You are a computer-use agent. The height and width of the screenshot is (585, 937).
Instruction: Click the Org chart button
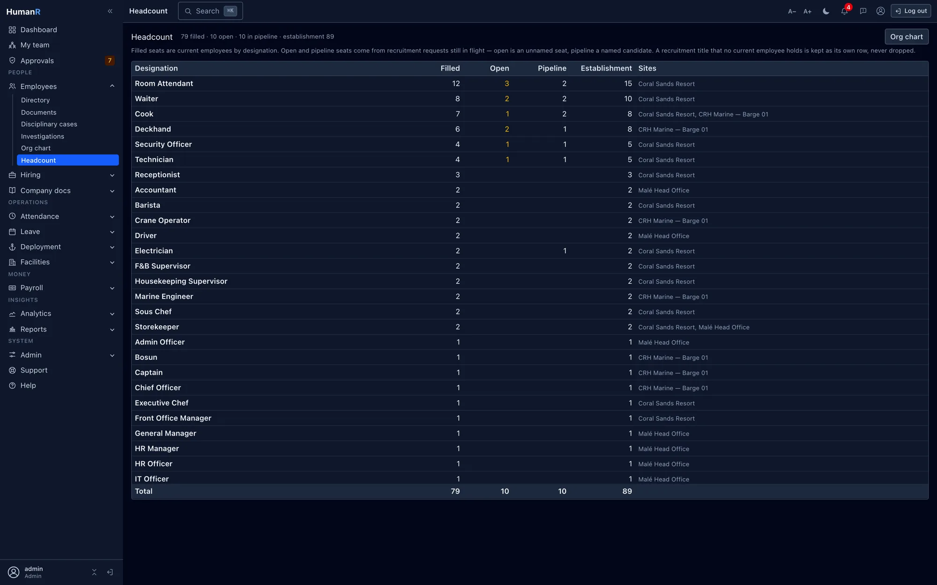coord(906,37)
